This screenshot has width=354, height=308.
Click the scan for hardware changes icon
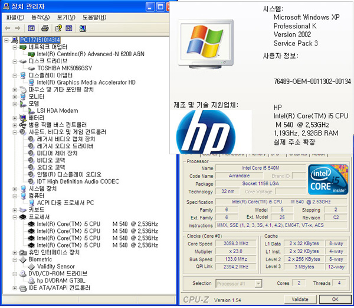coord(83,28)
